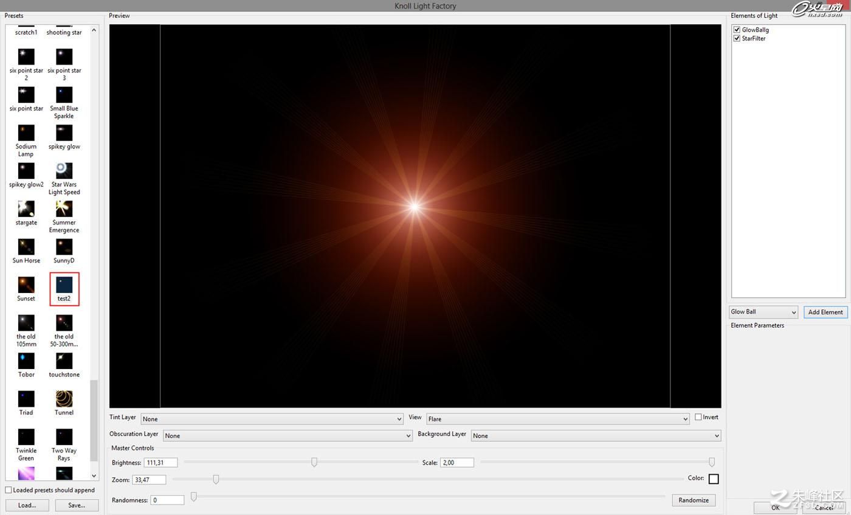This screenshot has height=515, width=851.
Task: Enable the Invert checkbox
Action: [x=698, y=417]
